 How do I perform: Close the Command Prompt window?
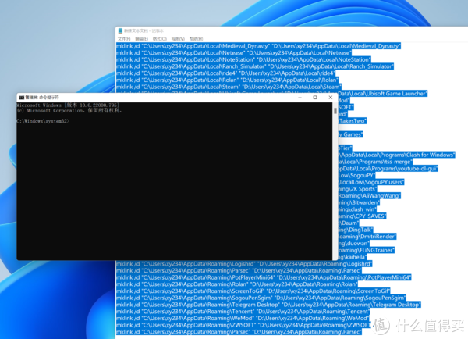click(331, 98)
